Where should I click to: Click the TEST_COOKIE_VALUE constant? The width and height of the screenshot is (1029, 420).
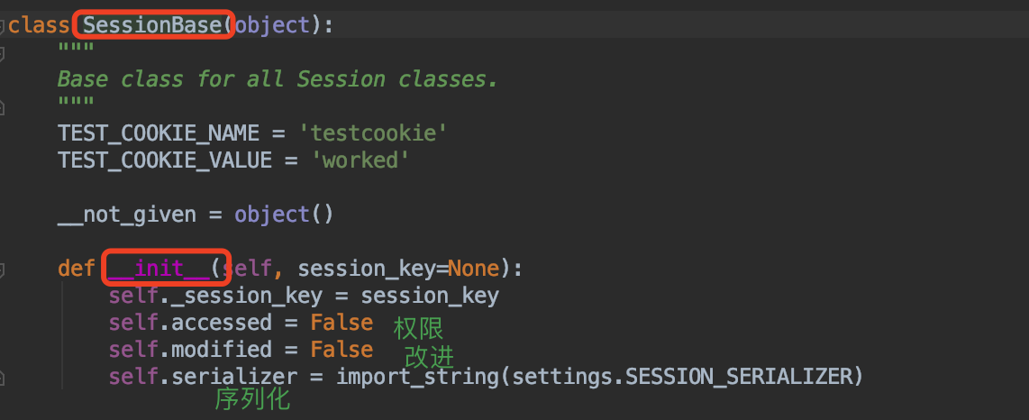click(165, 160)
